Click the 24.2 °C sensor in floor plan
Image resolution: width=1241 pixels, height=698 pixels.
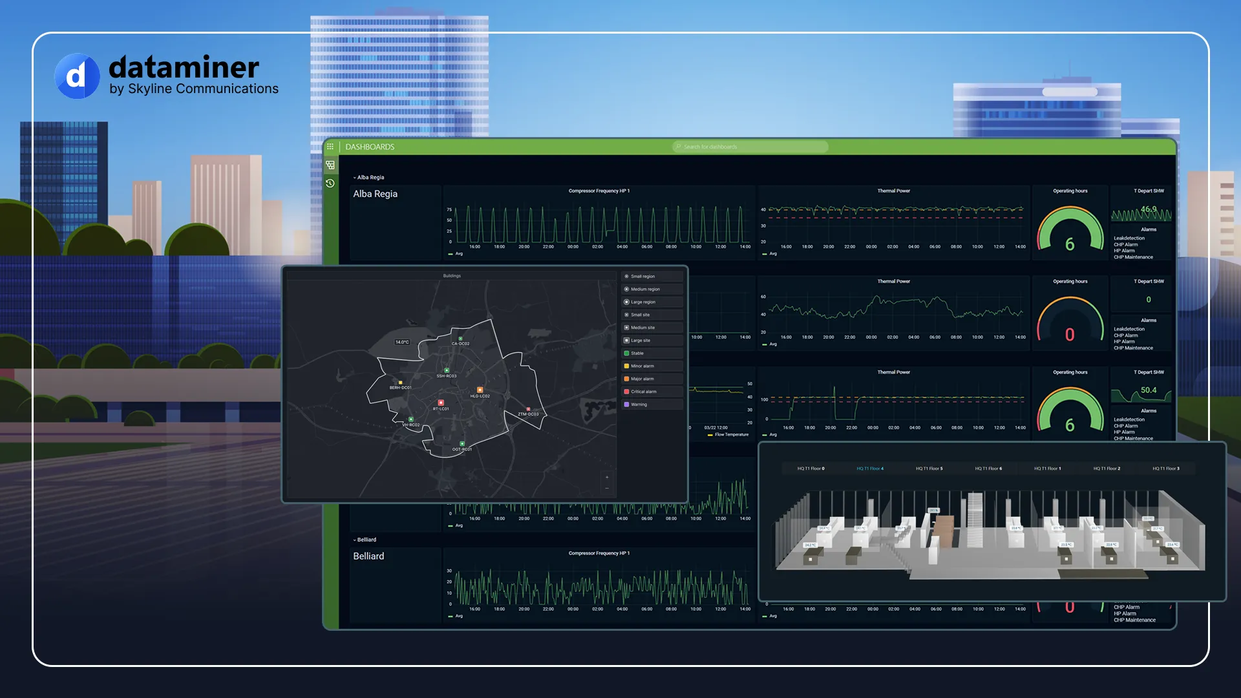(809, 545)
